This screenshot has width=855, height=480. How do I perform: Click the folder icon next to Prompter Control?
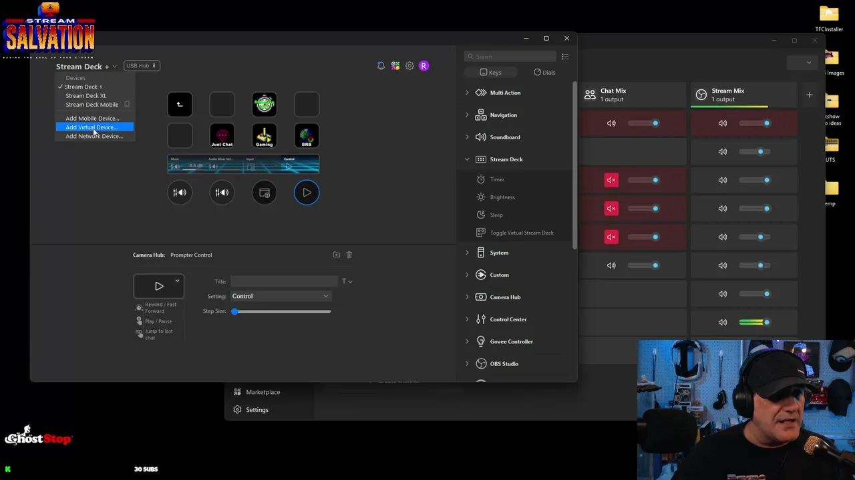click(x=337, y=255)
